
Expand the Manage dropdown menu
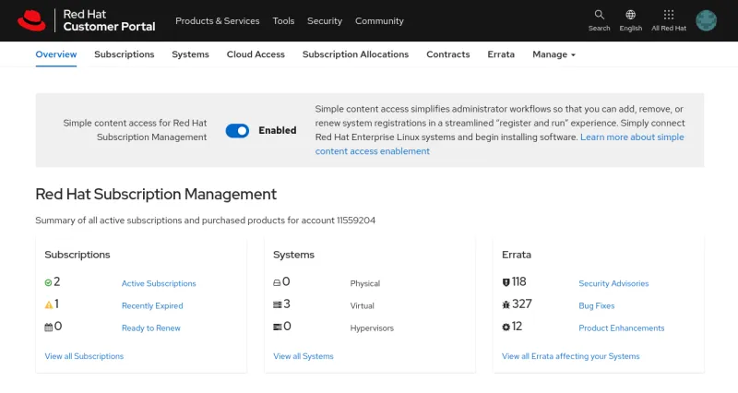click(554, 54)
